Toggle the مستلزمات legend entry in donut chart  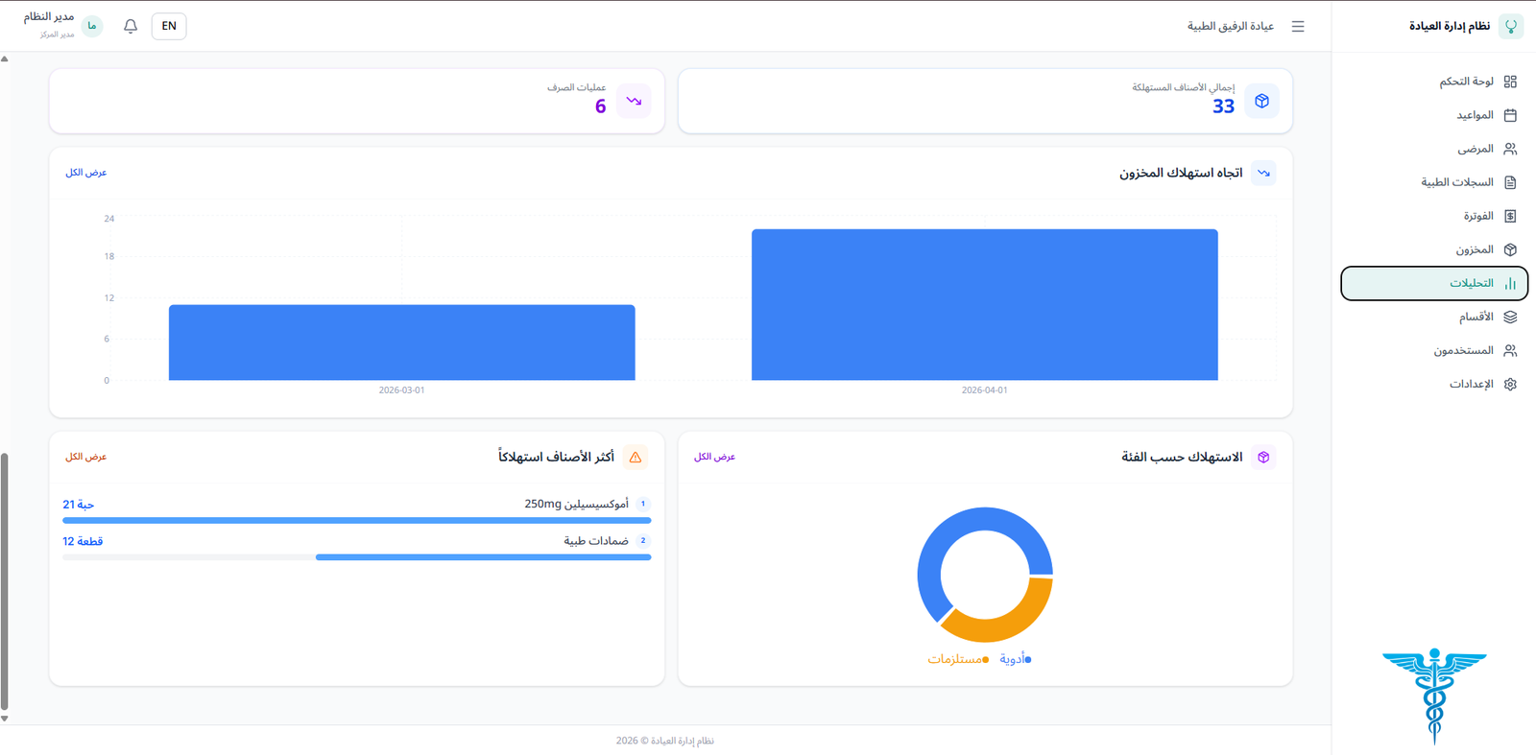pyautogui.click(x=957, y=659)
